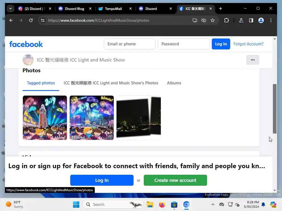This screenshot has height=211, width=282.
Task: Click the cloud sync tray icon
Action: 222,204
